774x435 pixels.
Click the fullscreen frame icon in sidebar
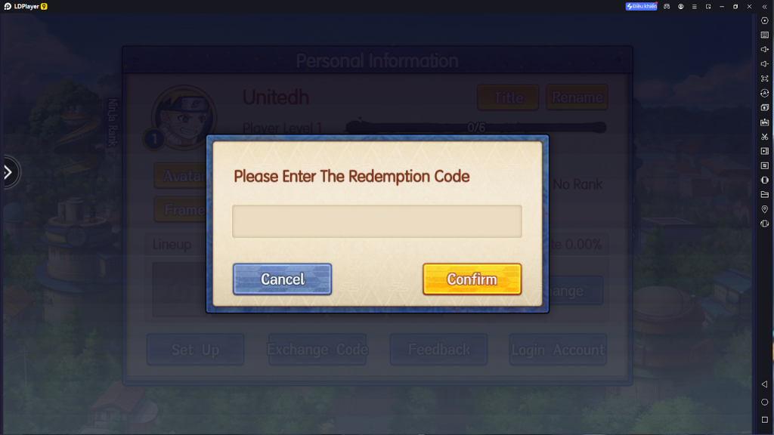tap(765, 79)
